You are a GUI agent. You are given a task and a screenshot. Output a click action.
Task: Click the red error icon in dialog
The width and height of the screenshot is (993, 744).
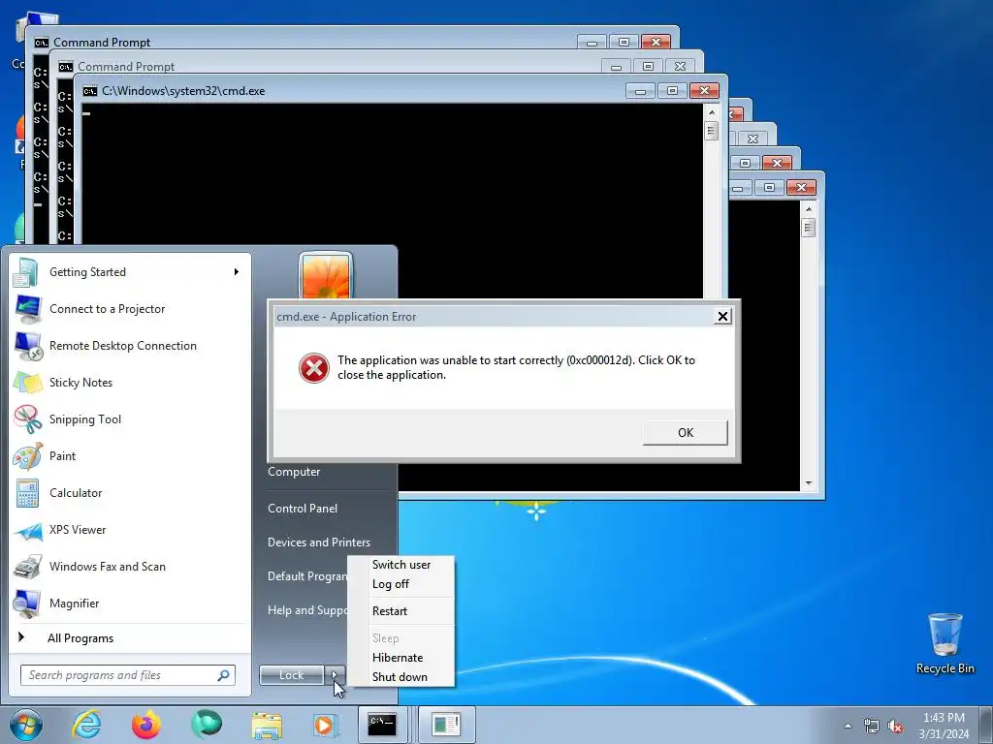(314, 368)
